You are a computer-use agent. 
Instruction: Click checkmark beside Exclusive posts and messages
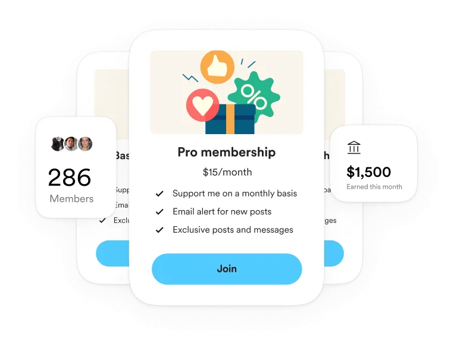[159, 230]
